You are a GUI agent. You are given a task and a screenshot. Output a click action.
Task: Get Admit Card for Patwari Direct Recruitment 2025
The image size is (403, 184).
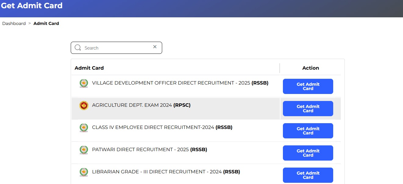[308, 153]
